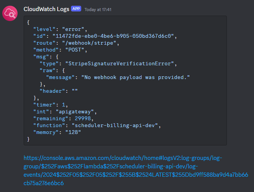Click the "raw": { line
This screenshot has width=254, height=192.
coord(52,71)
